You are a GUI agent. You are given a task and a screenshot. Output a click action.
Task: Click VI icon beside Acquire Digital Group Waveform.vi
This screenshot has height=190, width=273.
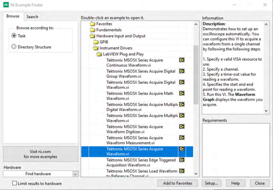(x=182, y=71)
